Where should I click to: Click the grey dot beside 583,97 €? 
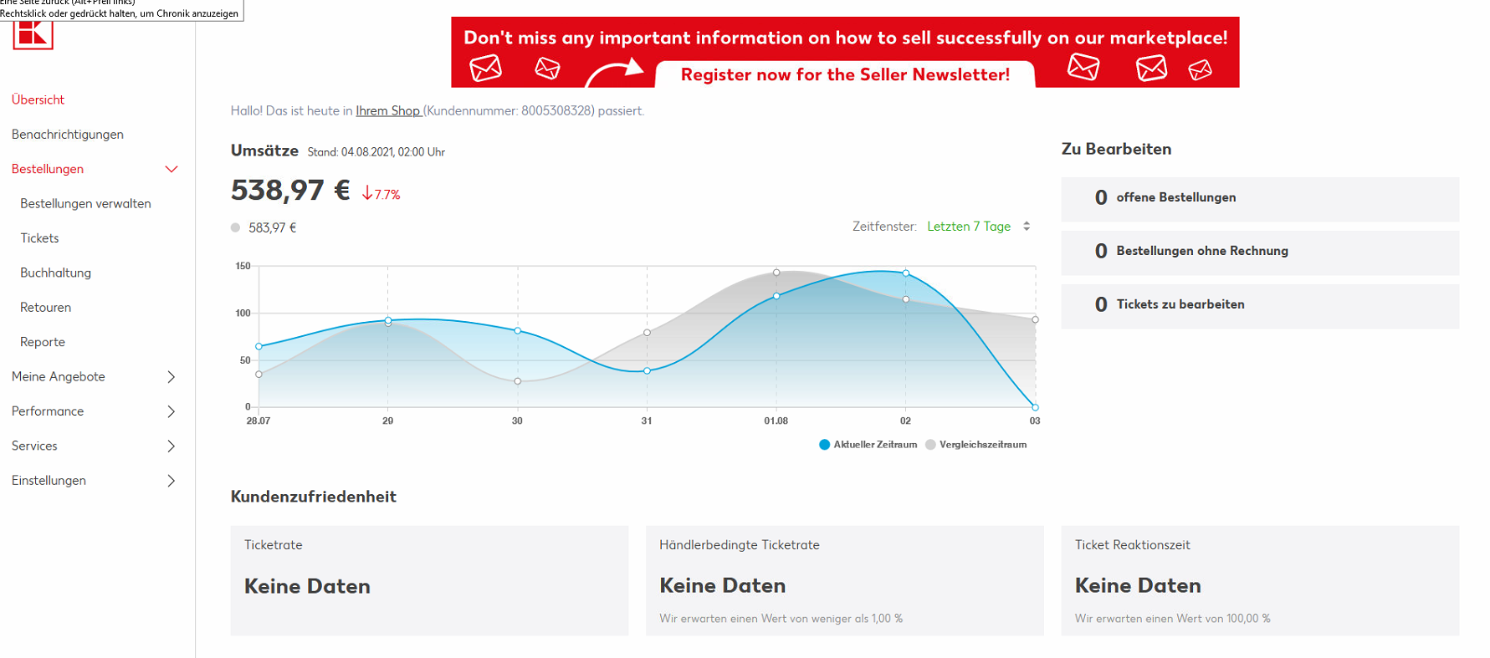235,227
